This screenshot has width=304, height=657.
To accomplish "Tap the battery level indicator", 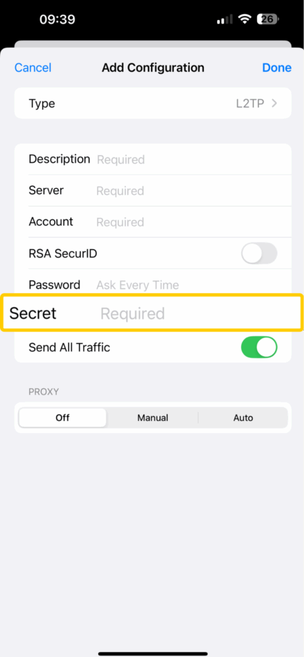I will [x=268, y=19].
